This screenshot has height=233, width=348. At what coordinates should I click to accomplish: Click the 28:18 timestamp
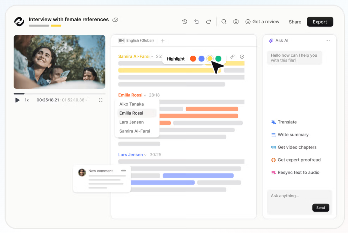pos(154,95)
